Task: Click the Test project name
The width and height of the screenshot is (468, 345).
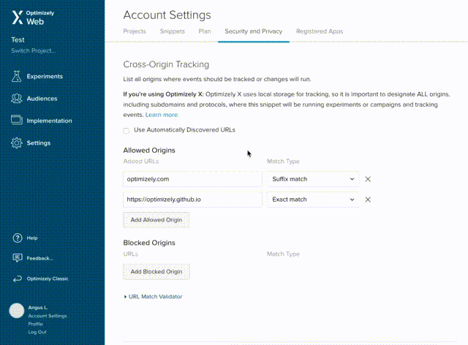Action: [18, 39]
